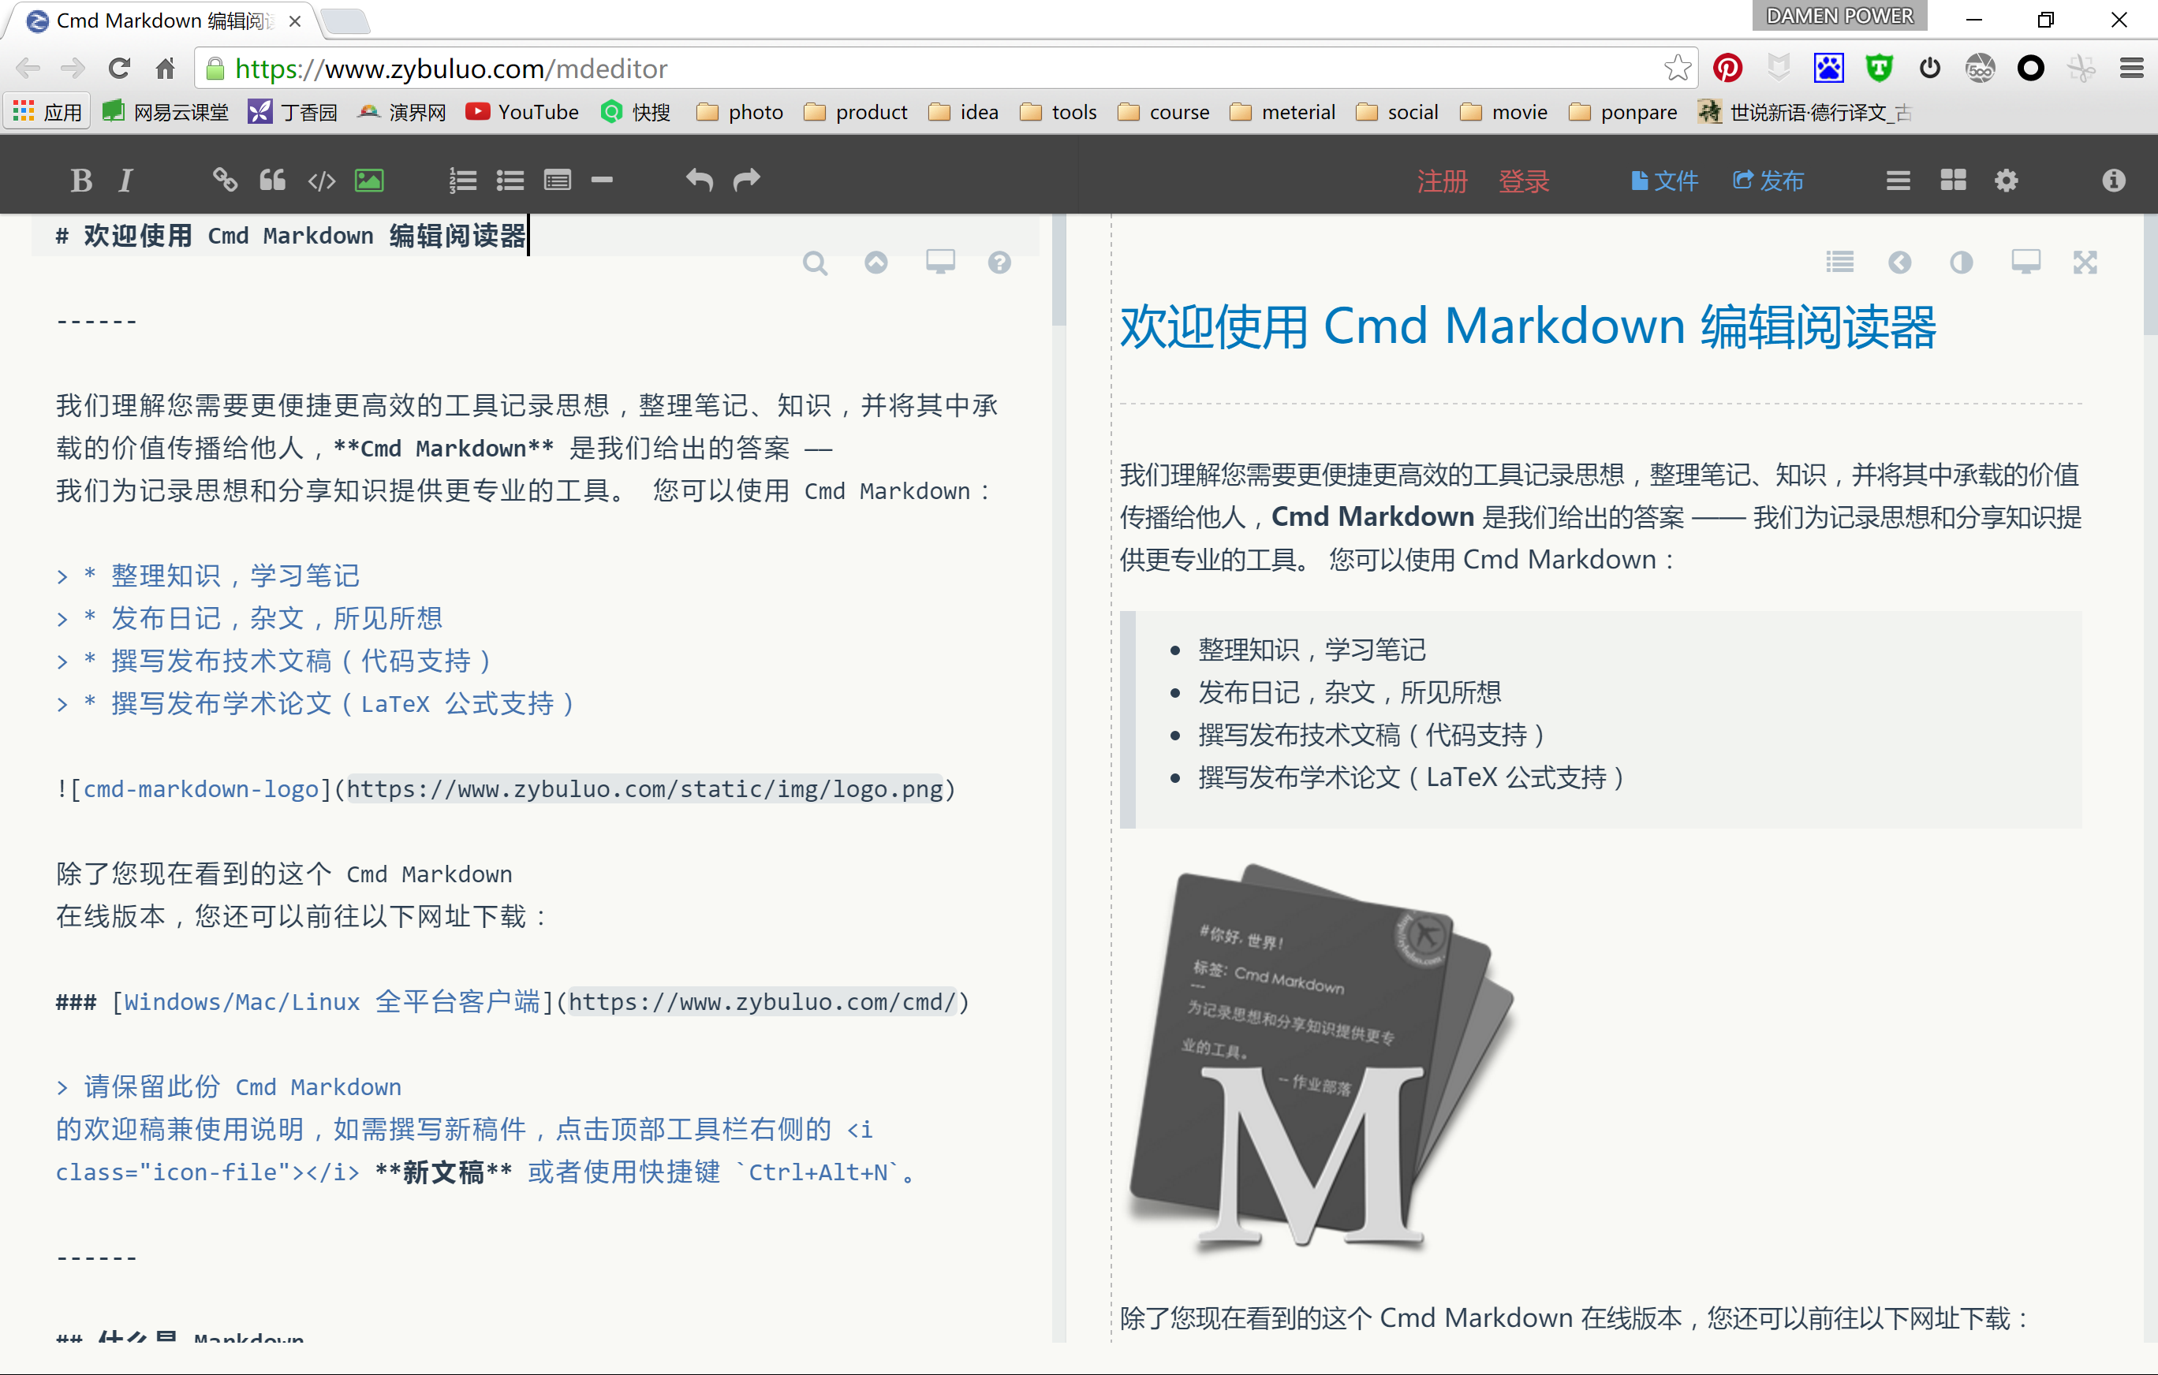This screenshot has height=1375, width=2158.
Task: Insert an image via the picture icon
Action: 369,180
